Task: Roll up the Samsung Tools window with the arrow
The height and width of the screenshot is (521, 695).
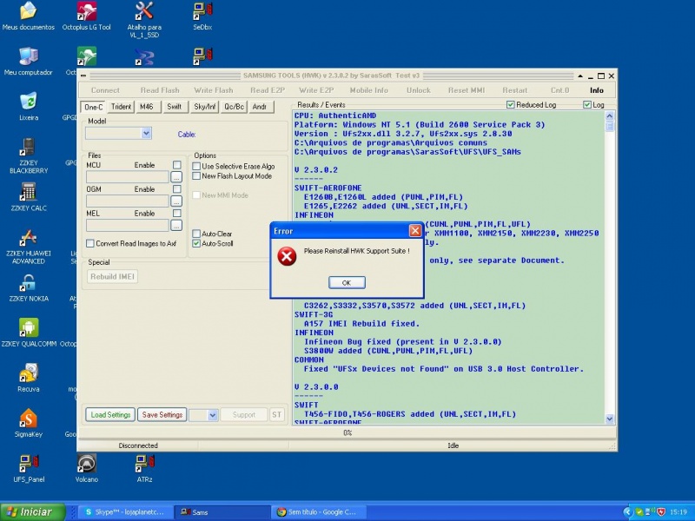Action: [x=580, y=76]
